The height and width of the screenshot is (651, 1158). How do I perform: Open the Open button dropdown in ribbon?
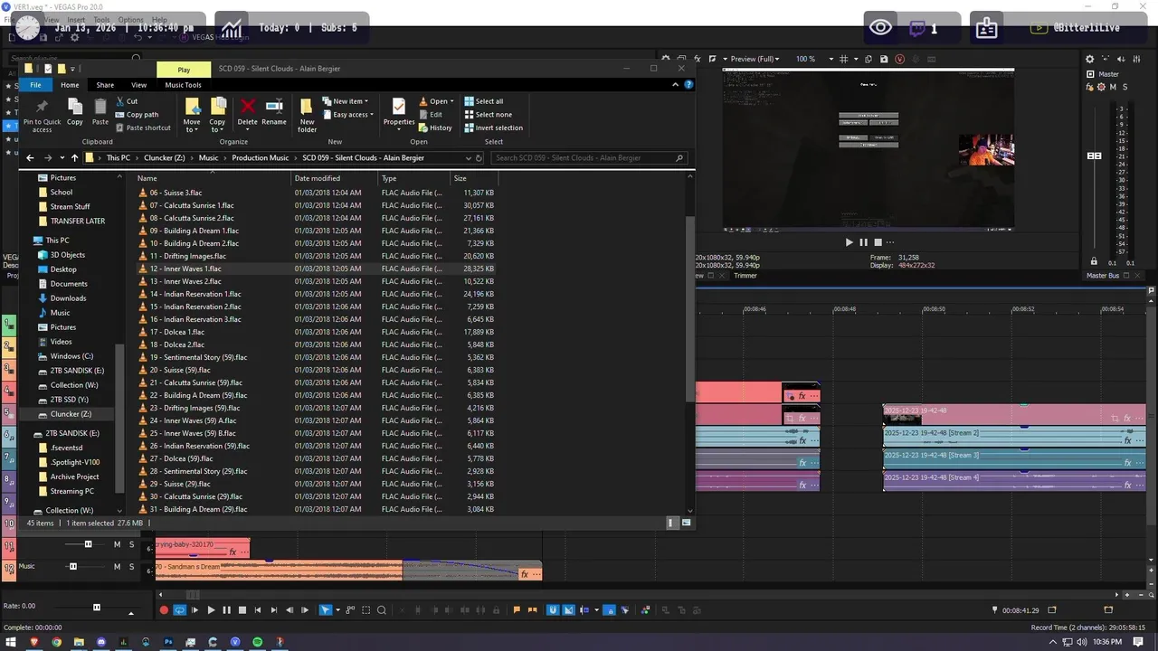pos(436,101)
